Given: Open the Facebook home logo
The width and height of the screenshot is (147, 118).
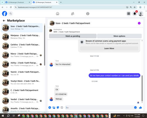Looking at the screenshot, I should point(5,14).
